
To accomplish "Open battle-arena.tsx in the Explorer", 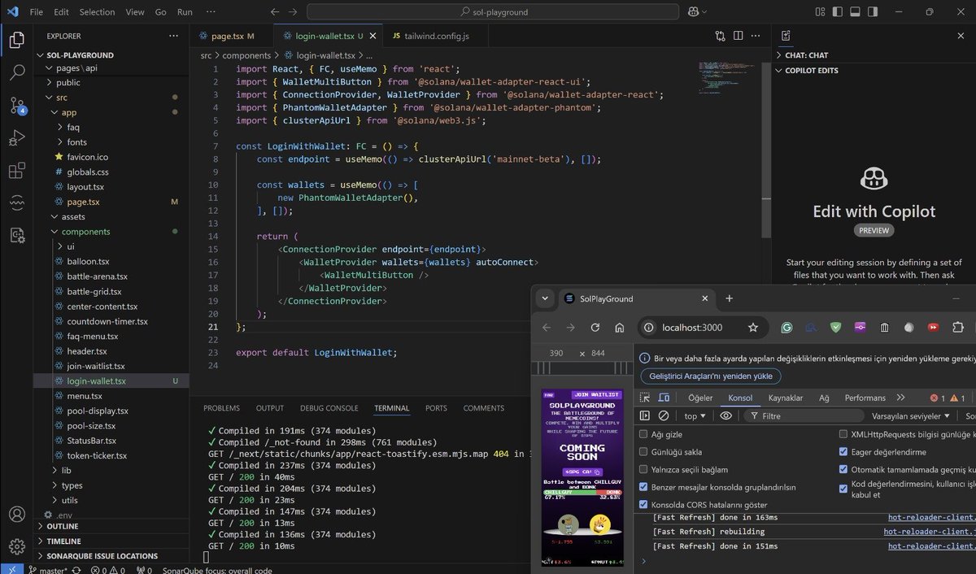I will (x=97, y=276).
